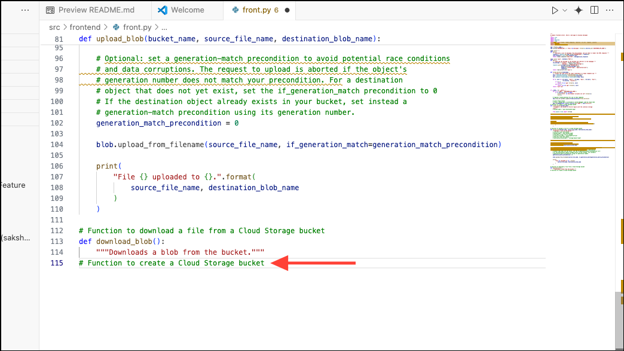624x351 pixels.
Task: Click "frontend" in the breadcrumb path
Action: [85, 27]
